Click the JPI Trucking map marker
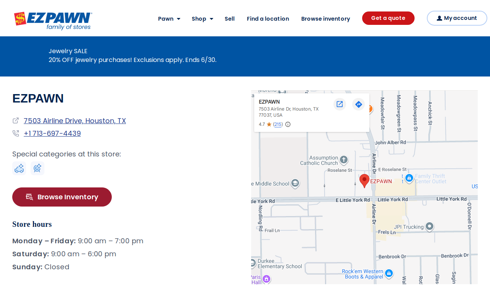 (430, 226)
